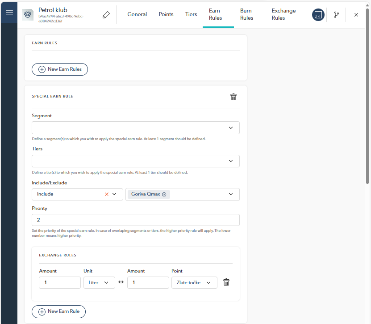Remove the Goriva Qmax tag

164,194
